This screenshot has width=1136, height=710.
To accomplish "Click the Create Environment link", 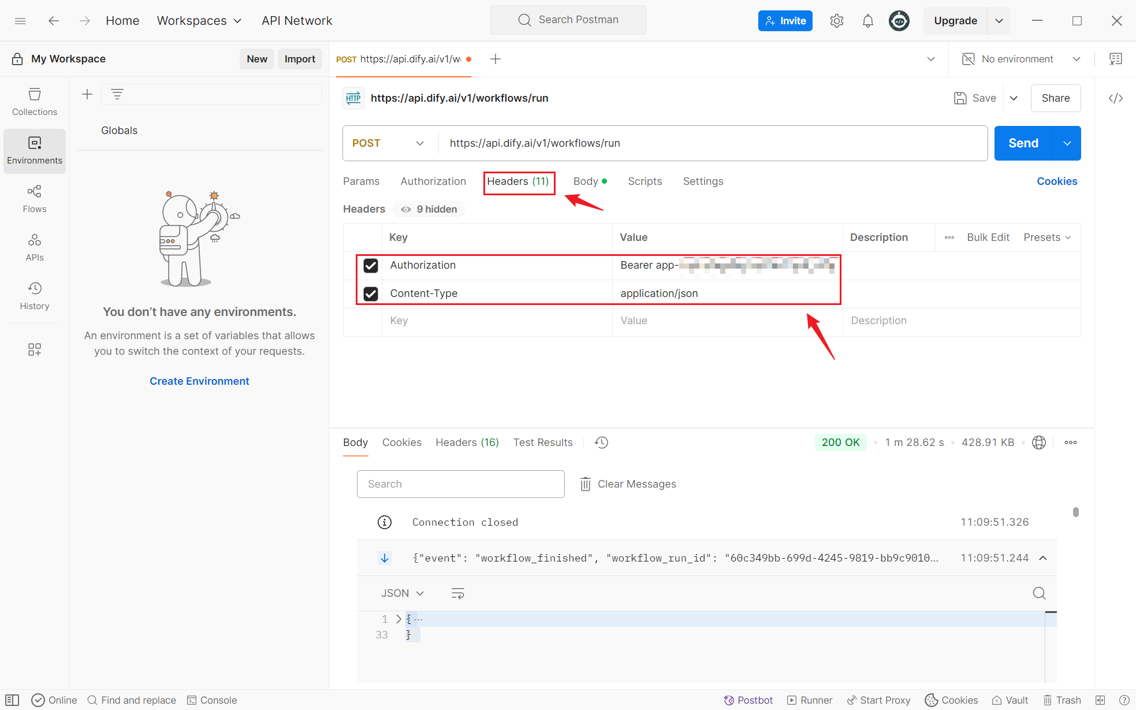I will [199, 381].
